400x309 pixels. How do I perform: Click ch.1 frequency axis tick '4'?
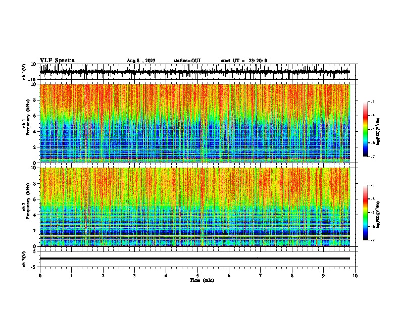click(35, 132)
